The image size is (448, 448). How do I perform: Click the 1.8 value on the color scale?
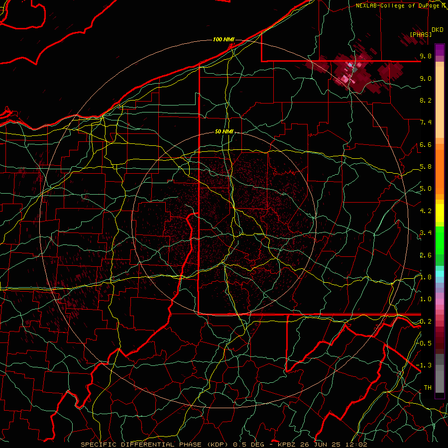click(x=426, y=277)
